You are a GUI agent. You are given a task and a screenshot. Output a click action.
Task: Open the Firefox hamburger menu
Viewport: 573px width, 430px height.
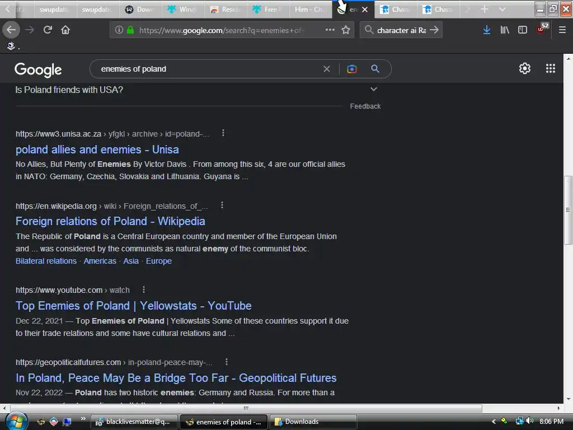(x=562, y=30)
